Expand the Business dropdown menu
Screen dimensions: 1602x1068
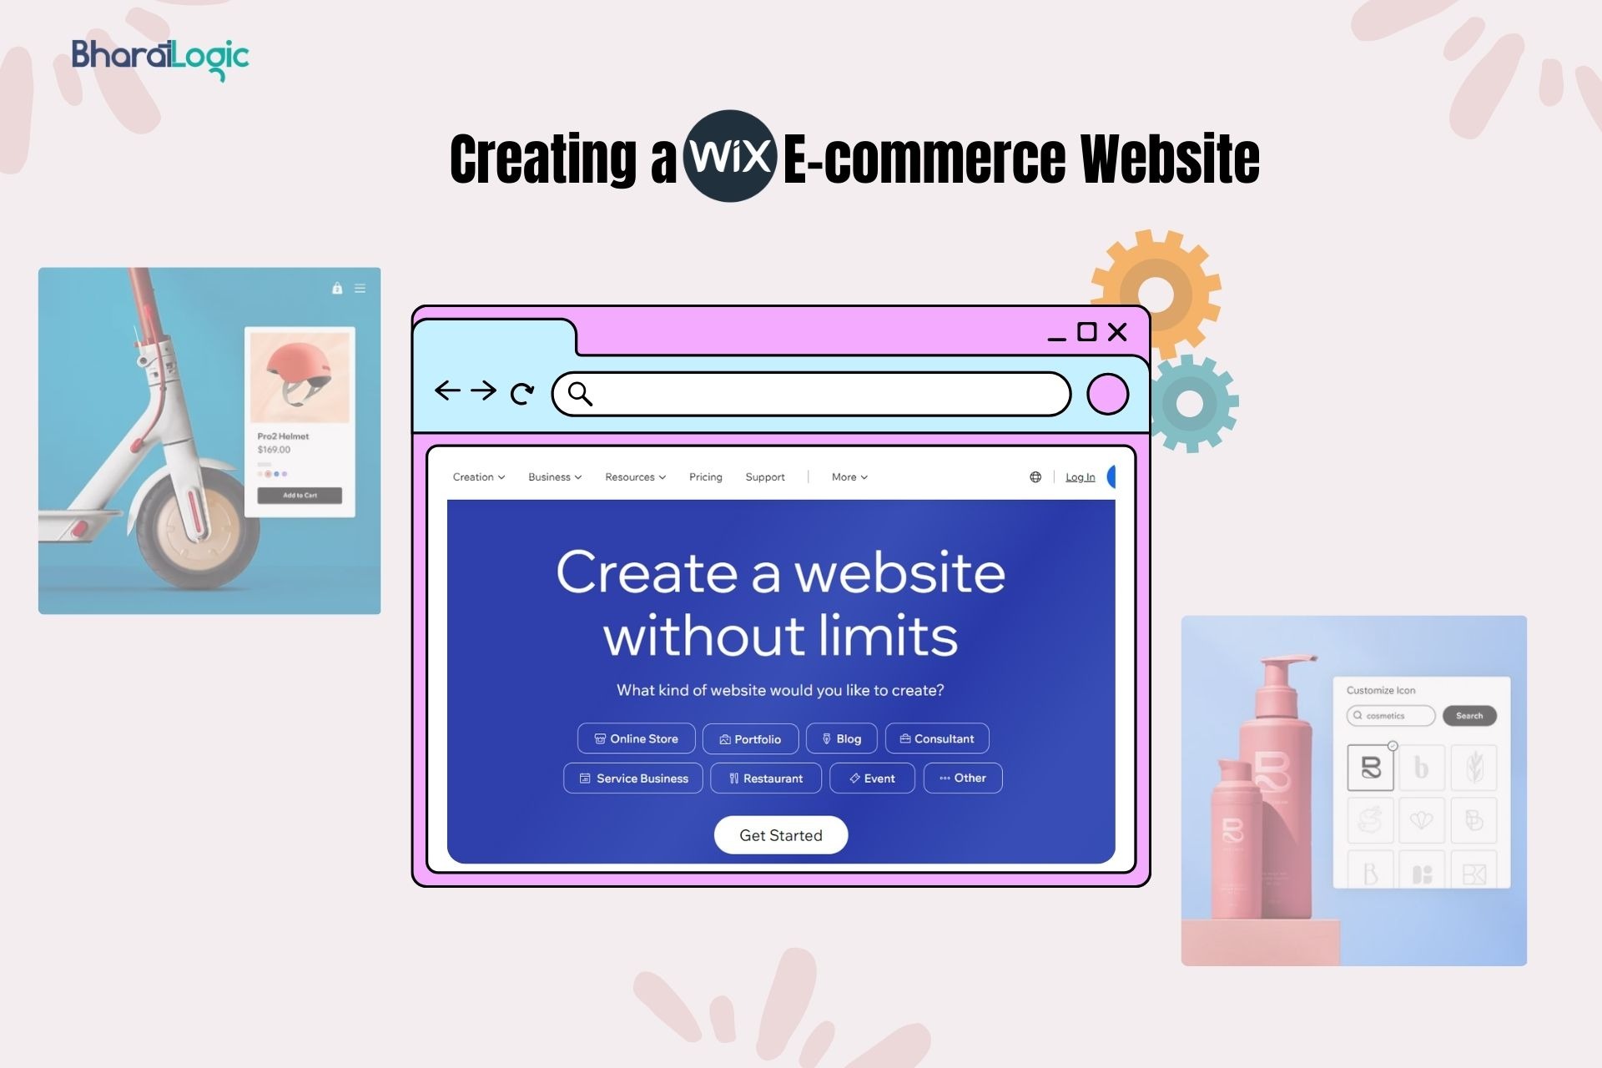[551, 476]
